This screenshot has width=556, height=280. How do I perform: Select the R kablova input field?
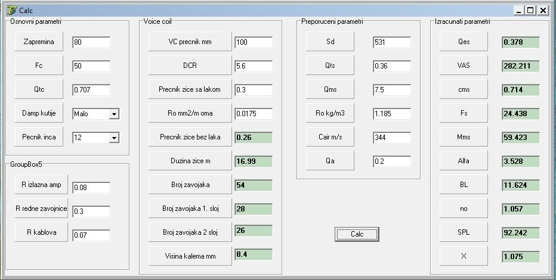click(91, 235)
